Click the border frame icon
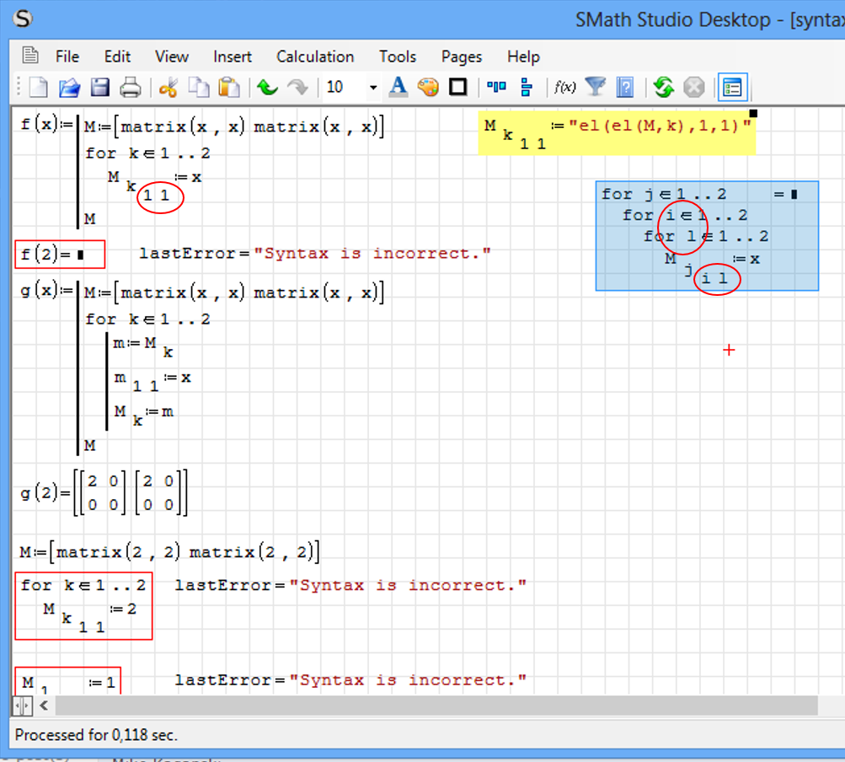Screen dimensions: 845x762 (457, 87)
